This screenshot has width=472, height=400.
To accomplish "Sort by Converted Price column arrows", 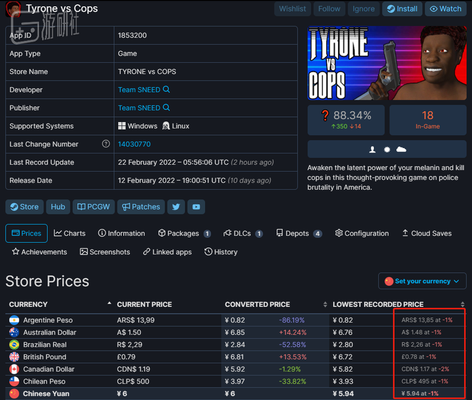I will [325, 304].
